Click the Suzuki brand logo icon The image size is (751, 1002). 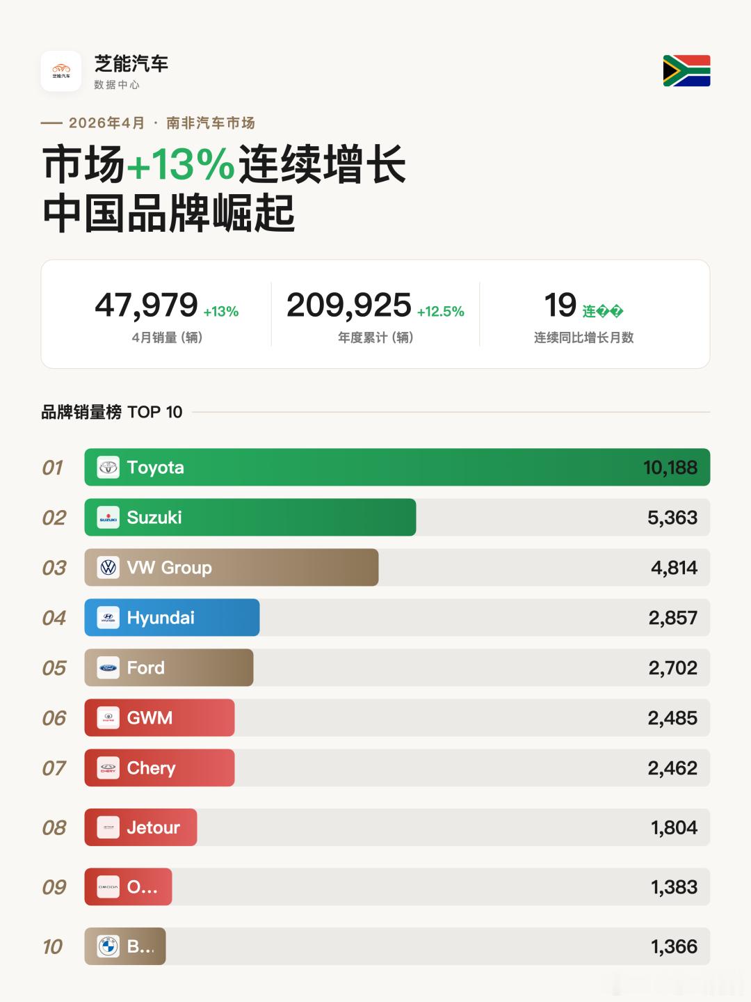(x=108, y=518)
